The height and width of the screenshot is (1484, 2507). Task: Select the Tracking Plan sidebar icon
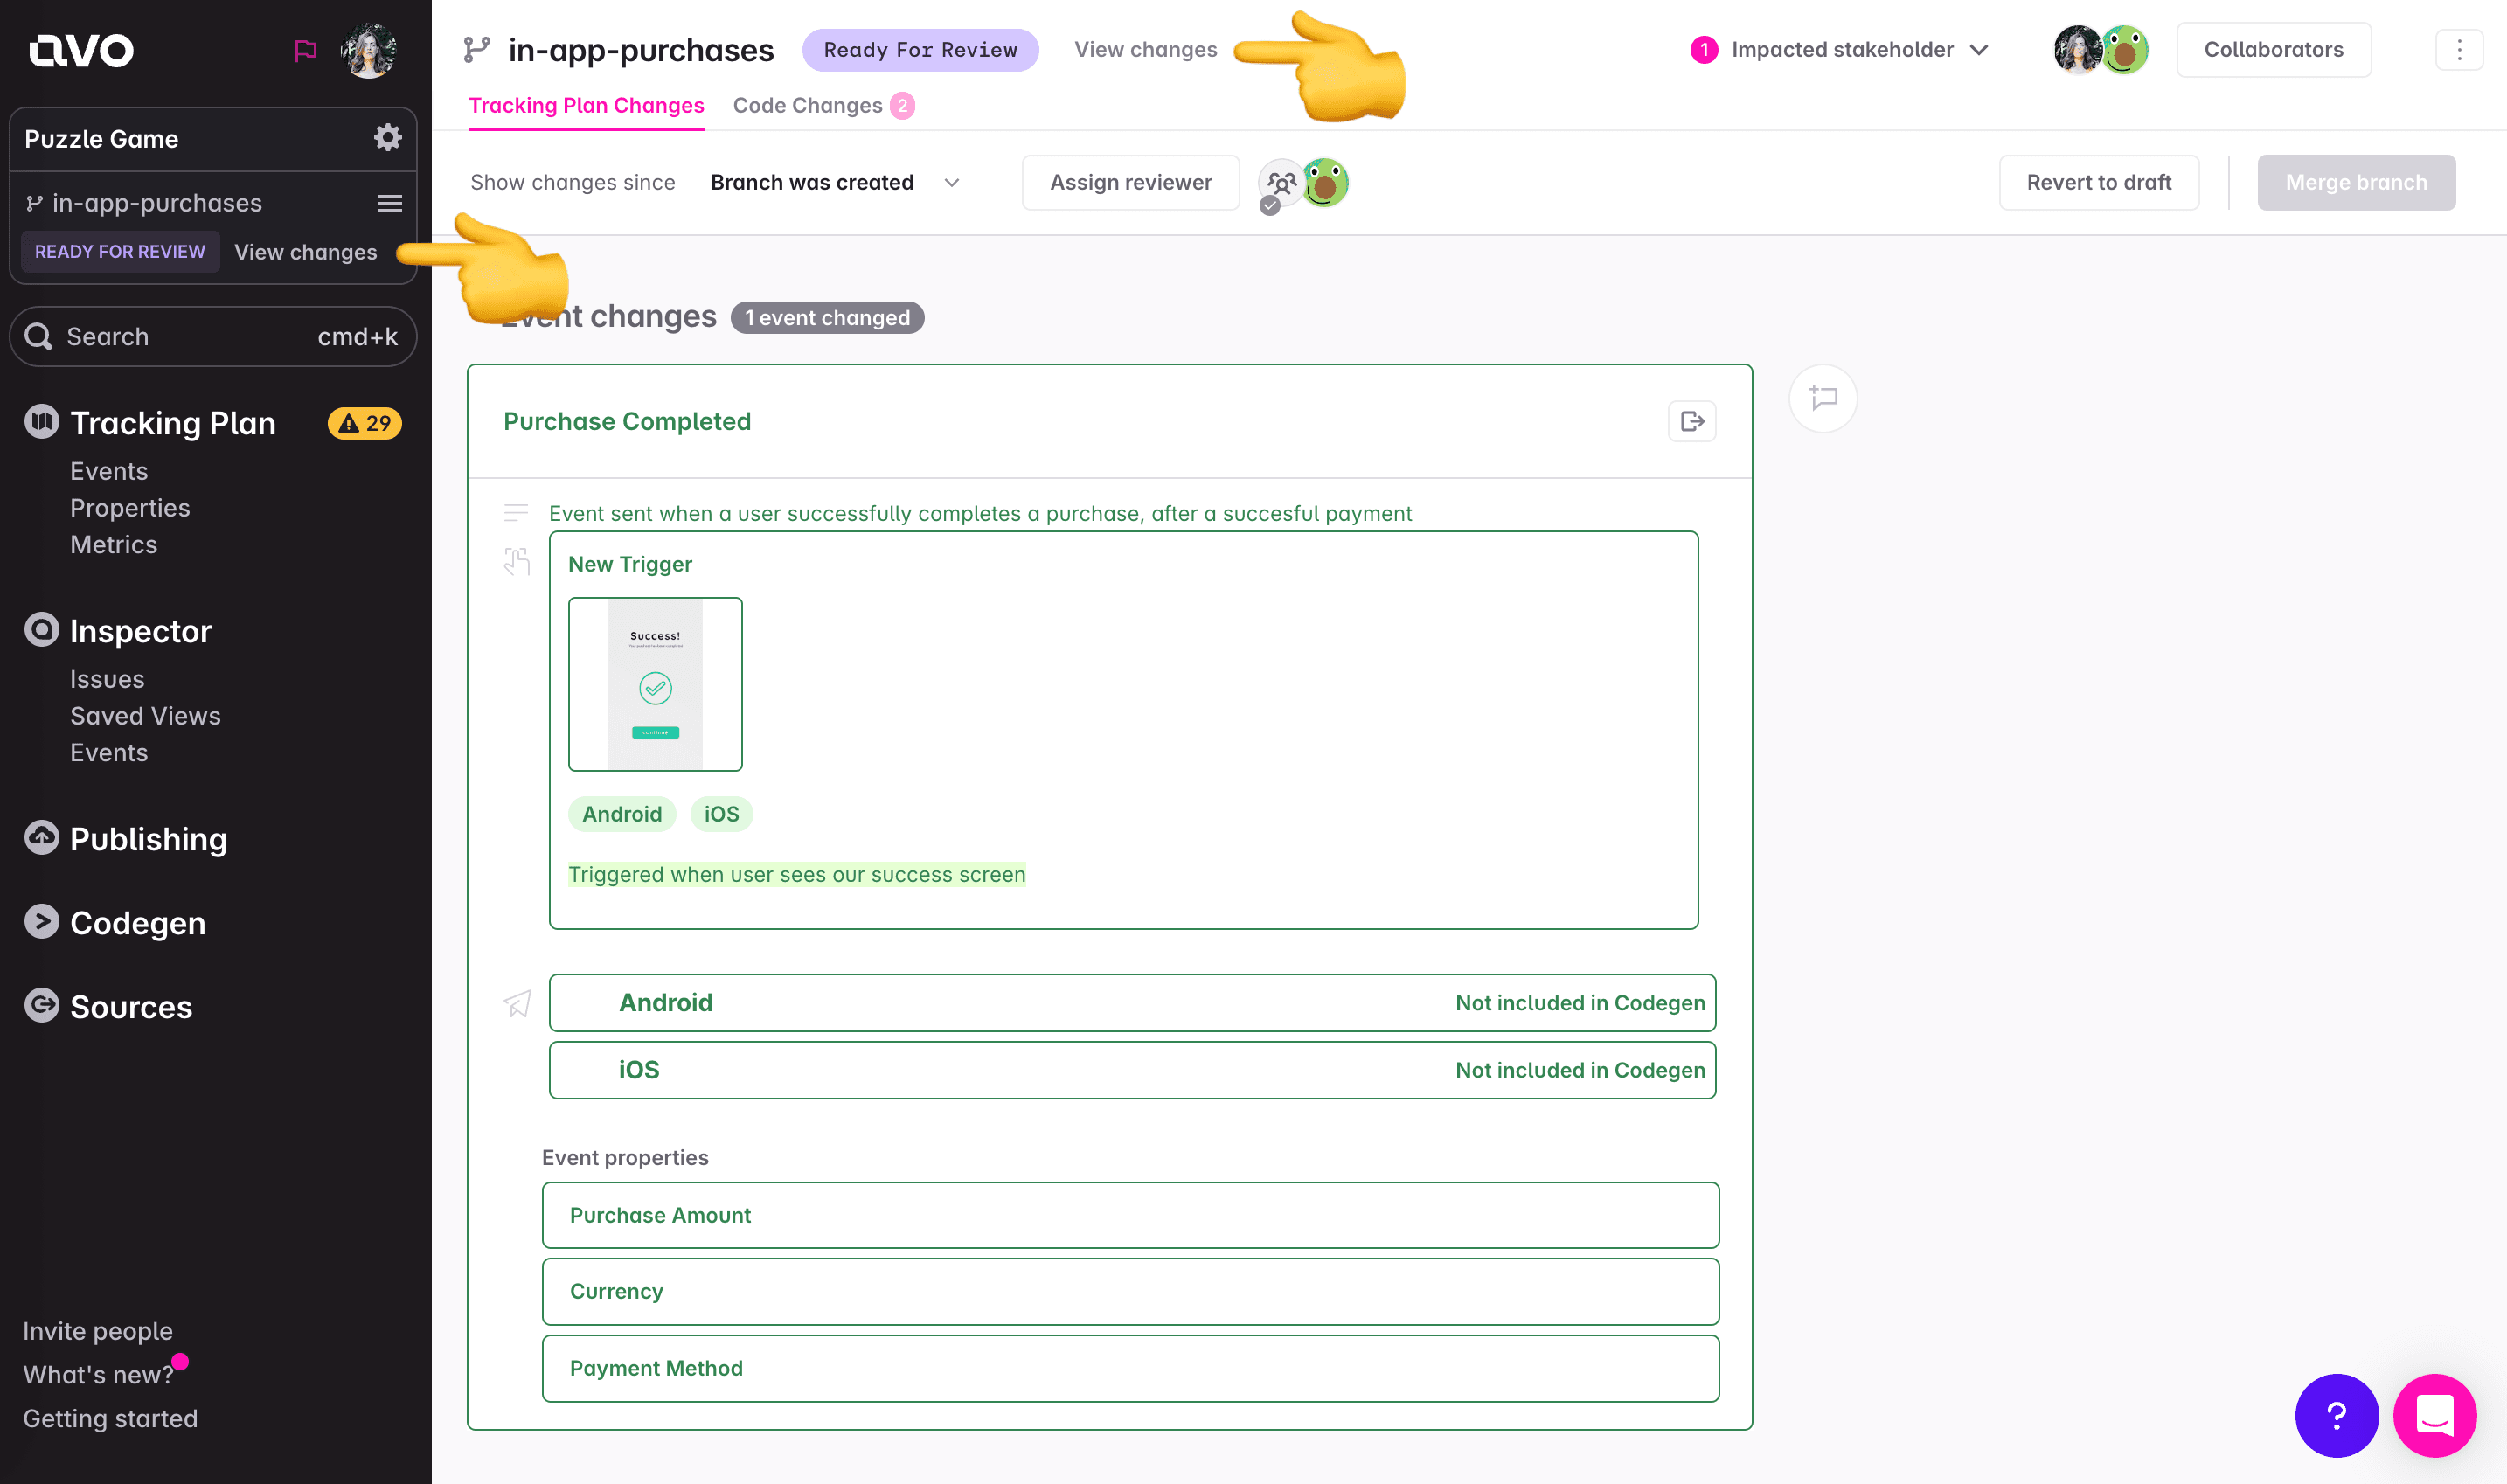pos(40,422)
